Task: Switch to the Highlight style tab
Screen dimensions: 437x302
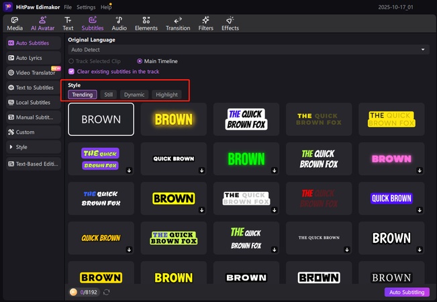Action: (x=166, y=95)
